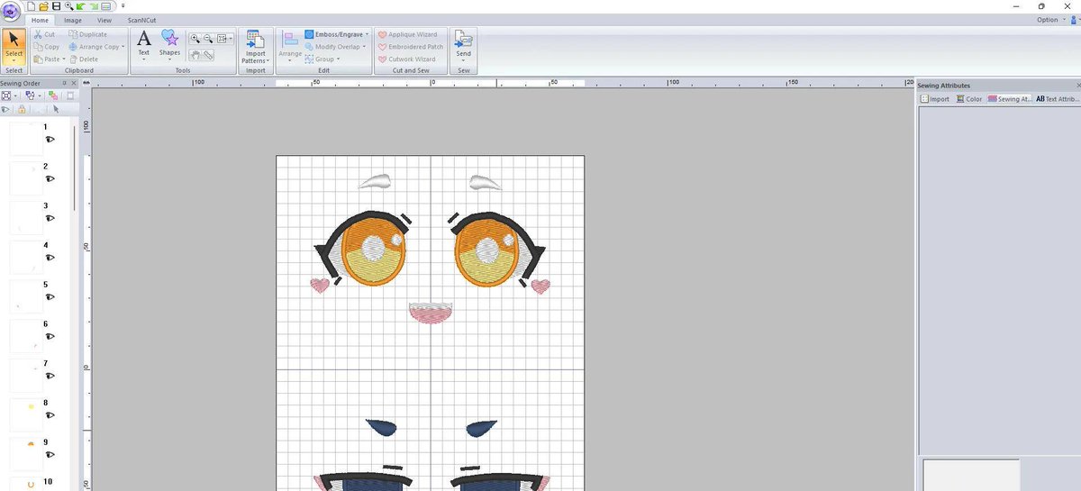Toggle visibility of sewing order item 6
Image resolution: width=1081 pixels, height=491 pixels.
click(x=50, y=336)
